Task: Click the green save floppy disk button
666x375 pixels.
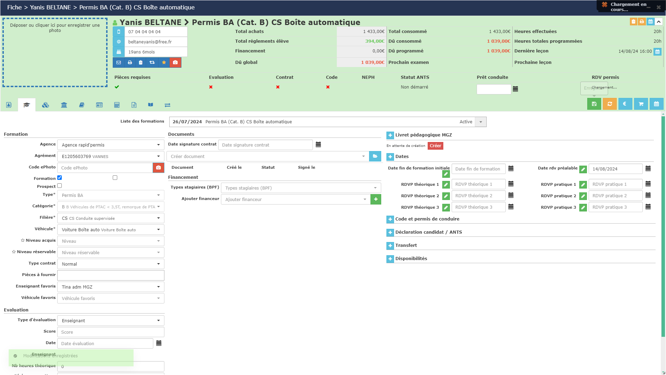Action: coord(594,104)
